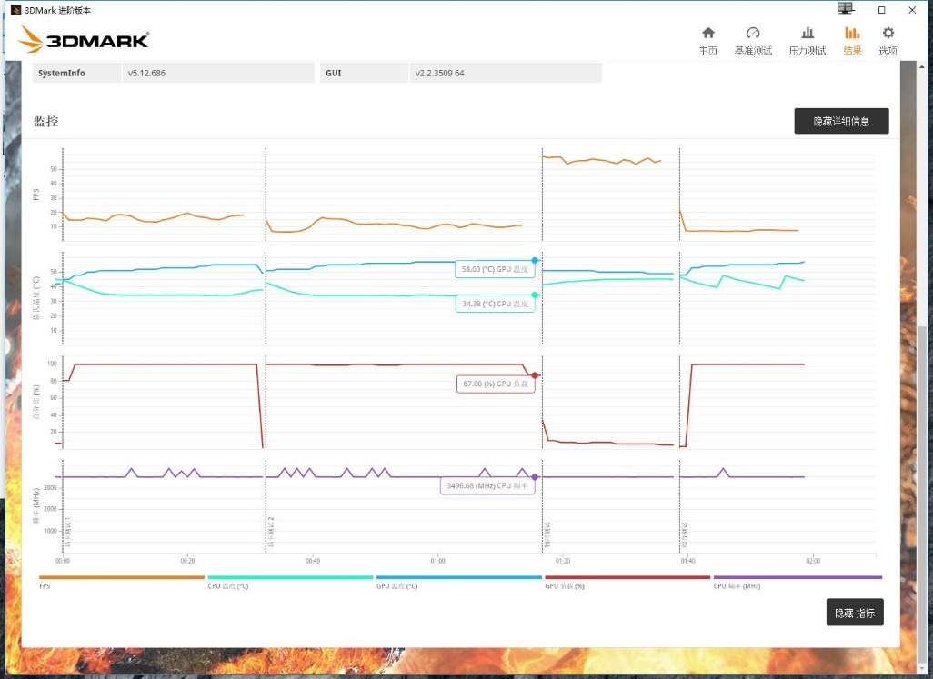Select the 基准测试 benchmark gauge icon
Screen dimensions: 933x679
coord(753,32)
